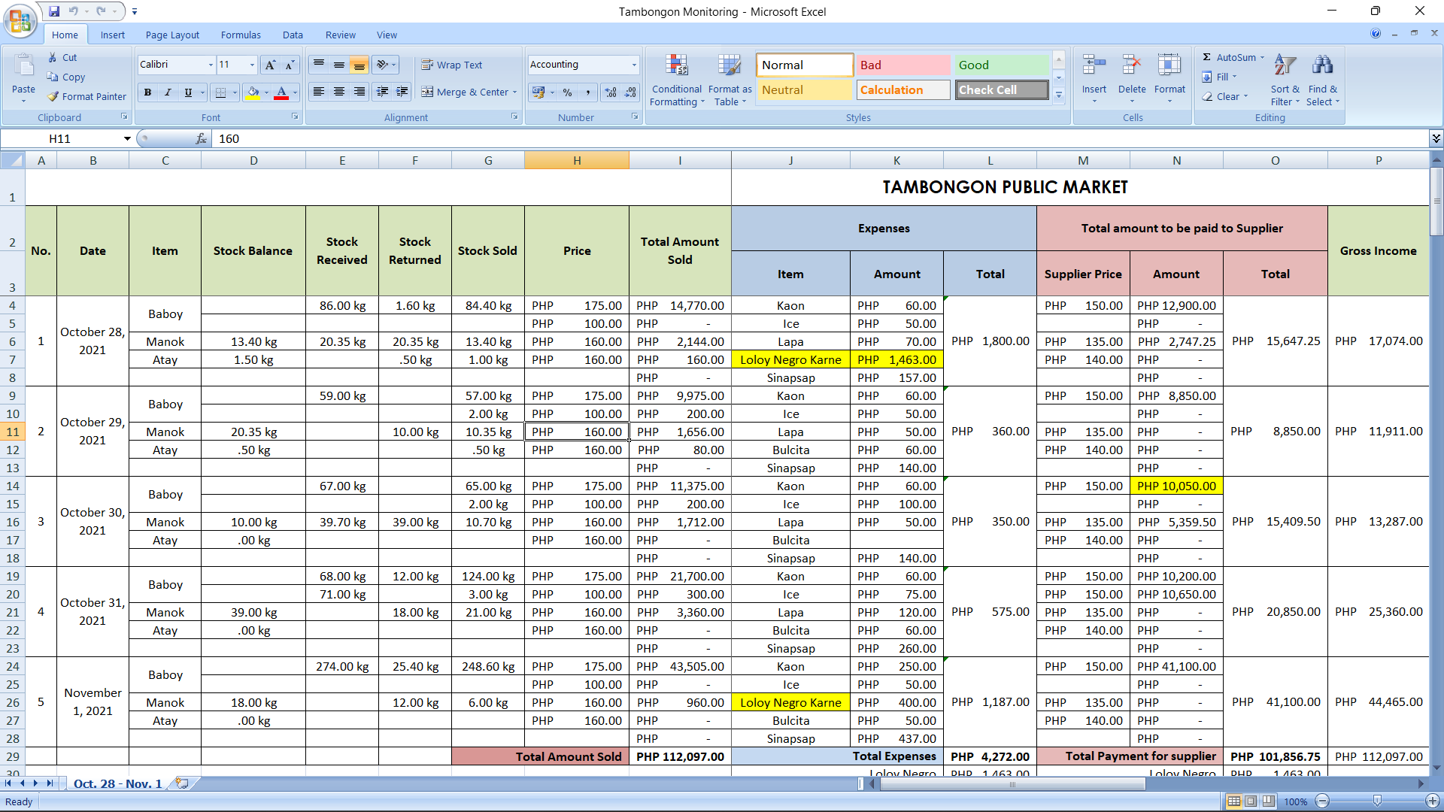Click the Conditional Formatting icon
This screenshot has height=812, width=1444.
click(x=676, y=66)
